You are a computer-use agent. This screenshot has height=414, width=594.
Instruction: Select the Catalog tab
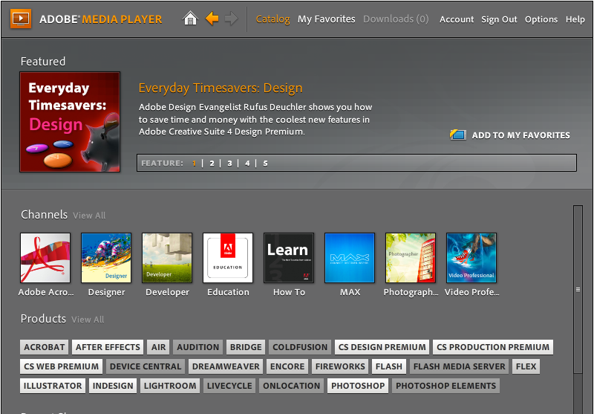coord(272,19)
